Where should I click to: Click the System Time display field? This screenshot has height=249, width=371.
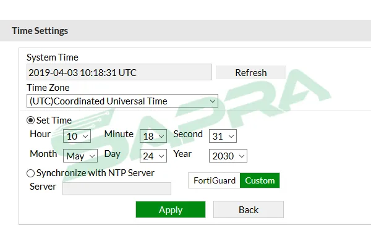coord(119,72)
